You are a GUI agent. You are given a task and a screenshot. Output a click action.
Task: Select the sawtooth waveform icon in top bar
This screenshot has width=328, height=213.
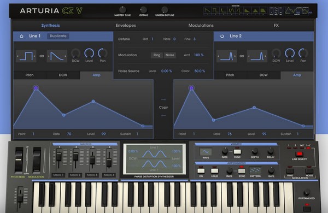207,11
